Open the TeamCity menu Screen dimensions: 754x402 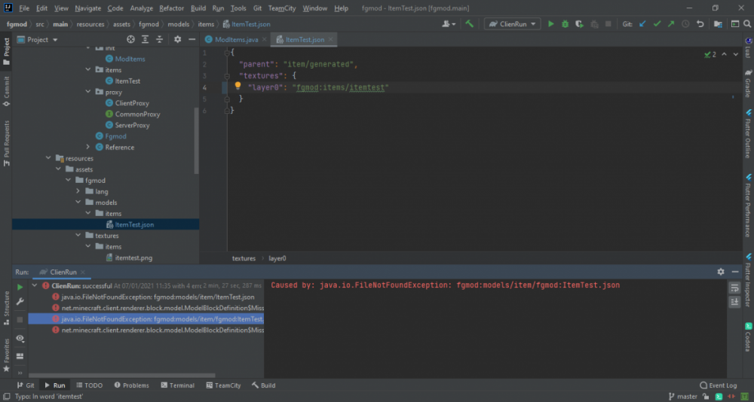[282, 8]
